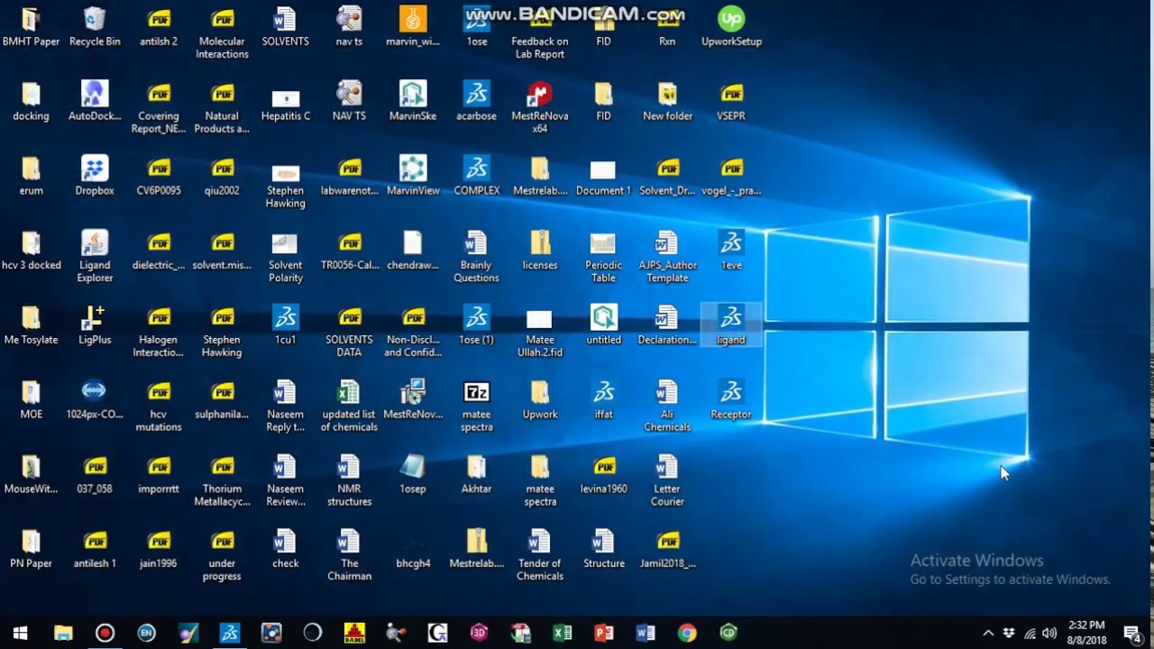Select the SOLVENTS Word document
Viewport: 1154px width, 649px height.
pos(286,27)
